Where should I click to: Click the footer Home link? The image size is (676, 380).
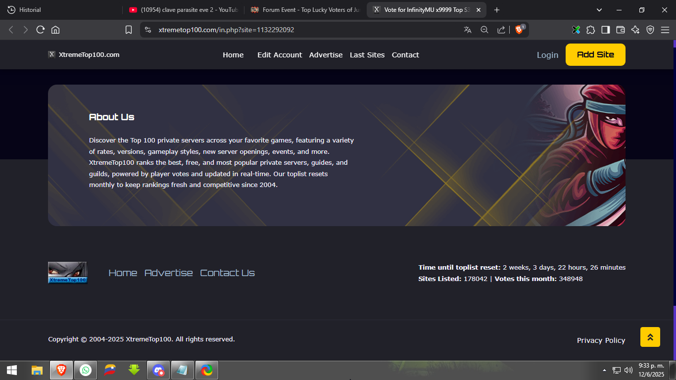[123, 273]
